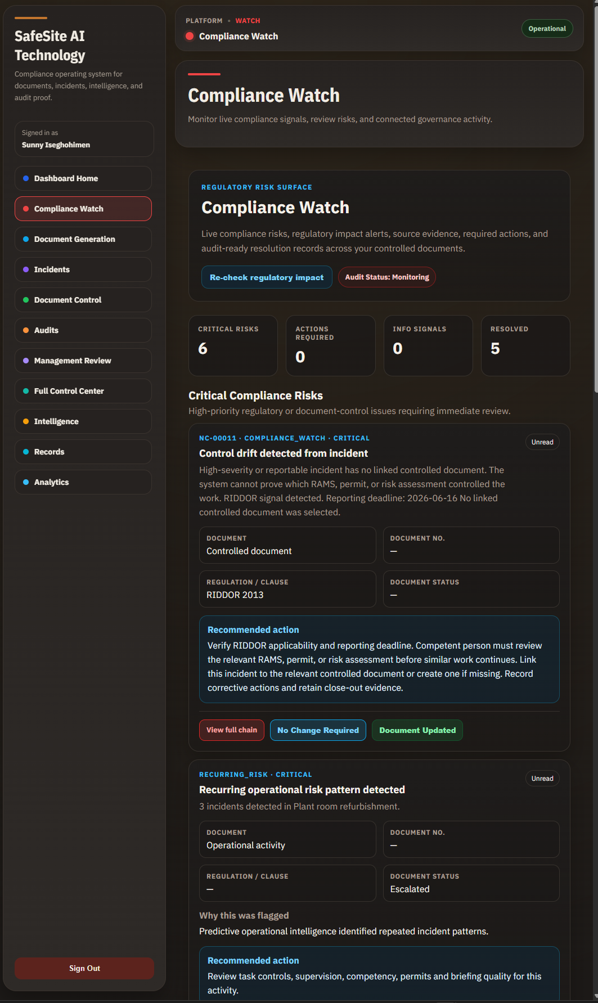The width and height of the screenshot is (598, 1003).
Task: Click the REGULATORY RISK SURFACE label
Action: click(257, 187)
